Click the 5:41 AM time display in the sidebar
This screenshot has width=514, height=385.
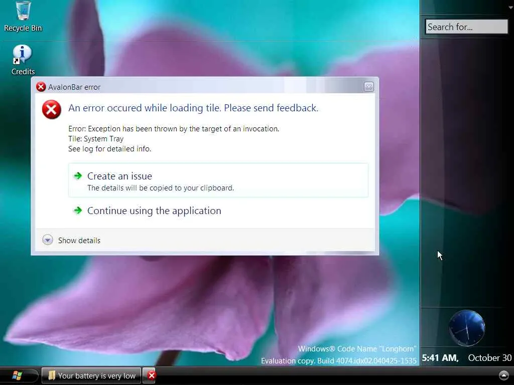[440, 358]
